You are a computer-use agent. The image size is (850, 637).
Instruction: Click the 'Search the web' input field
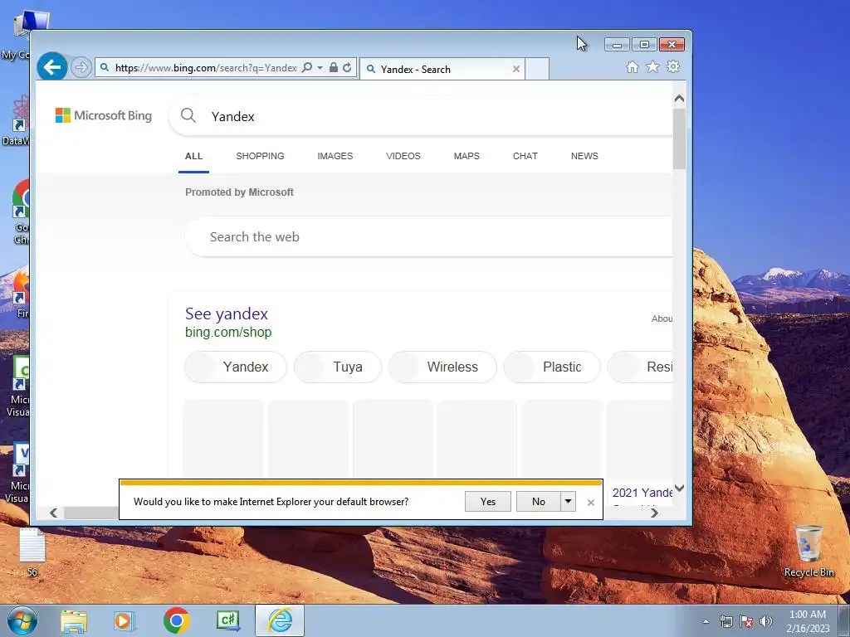pyautogui.click(x=429, y=236)
